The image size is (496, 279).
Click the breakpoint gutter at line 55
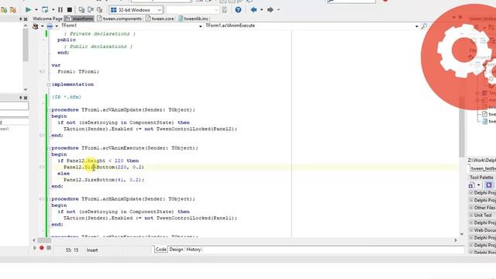click(x=42, y=167)
